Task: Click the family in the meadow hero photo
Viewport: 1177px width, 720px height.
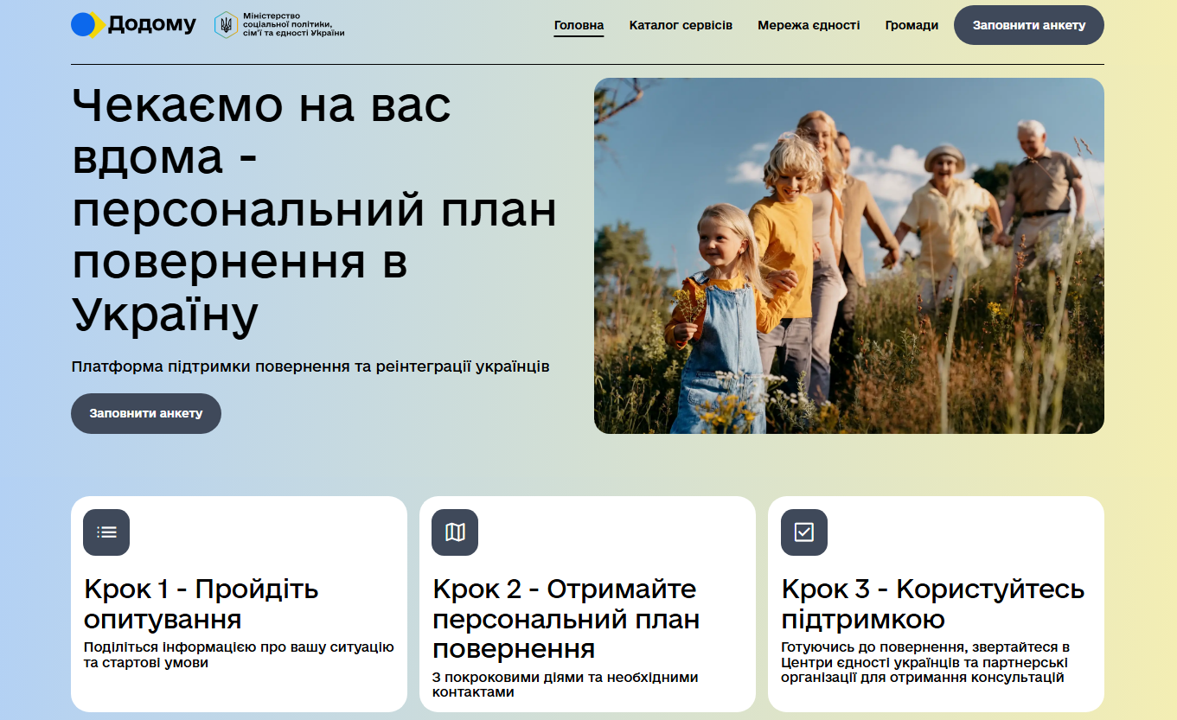Action: (x=849, y=256)
